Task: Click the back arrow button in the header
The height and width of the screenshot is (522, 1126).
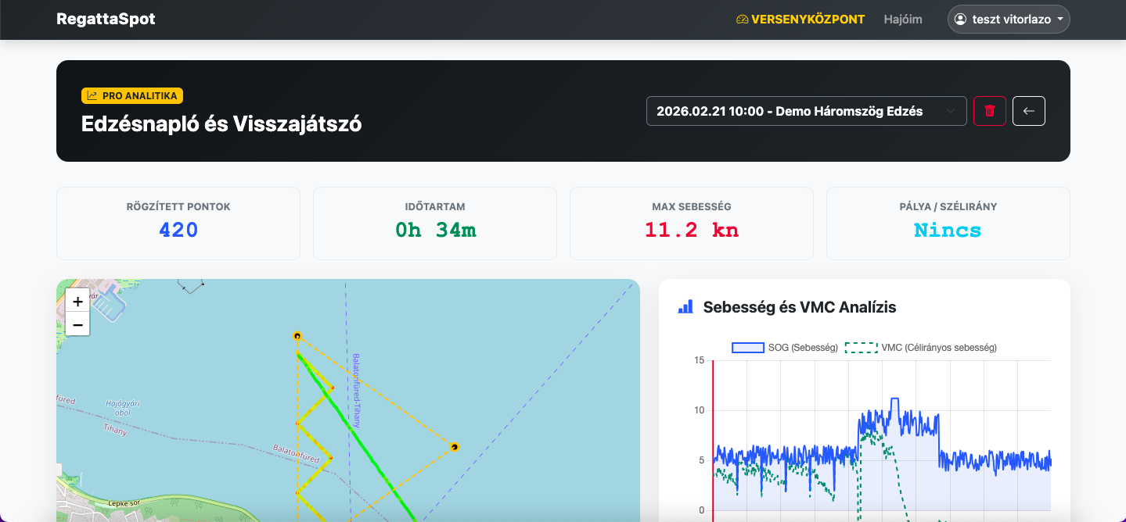Action: pos(1028,110)
